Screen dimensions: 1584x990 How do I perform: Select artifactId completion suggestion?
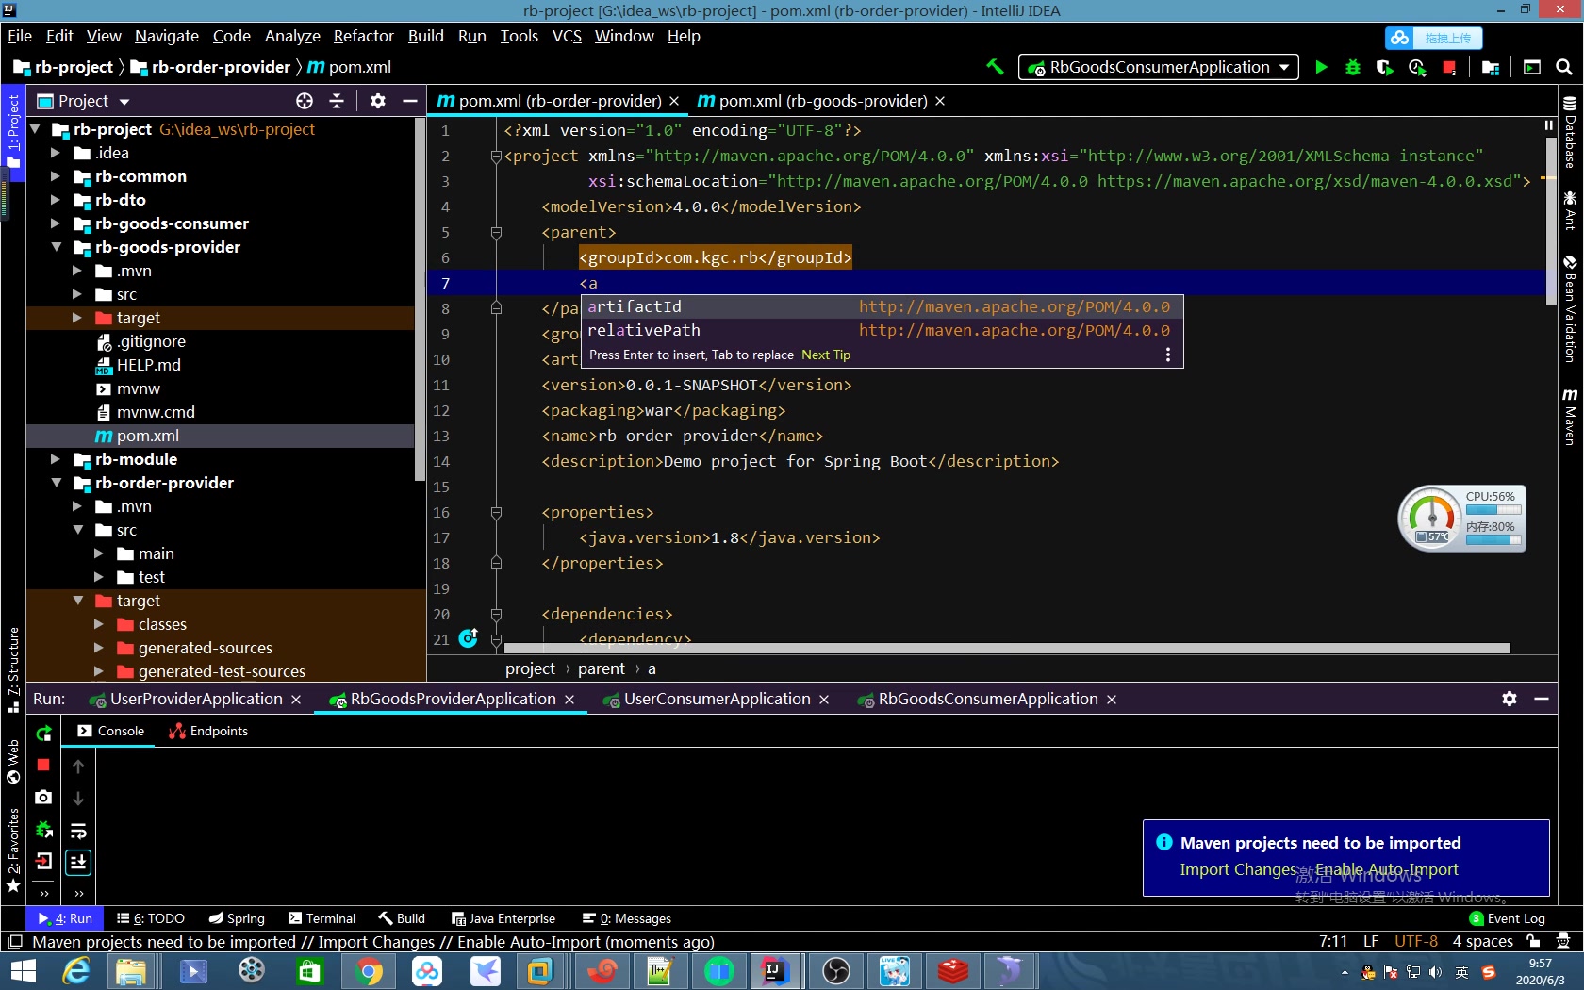pyautogui.click(x=882, y=306)
